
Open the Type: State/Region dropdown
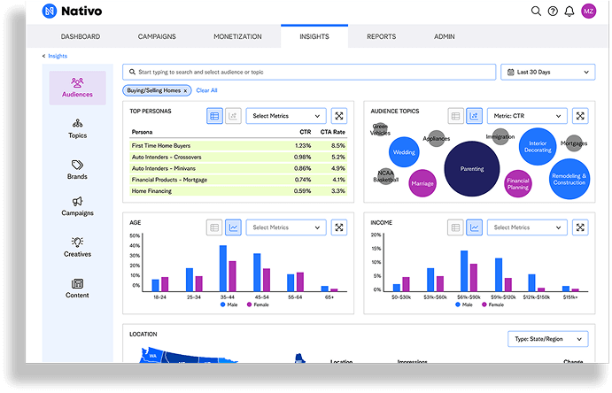pos(548,339)
